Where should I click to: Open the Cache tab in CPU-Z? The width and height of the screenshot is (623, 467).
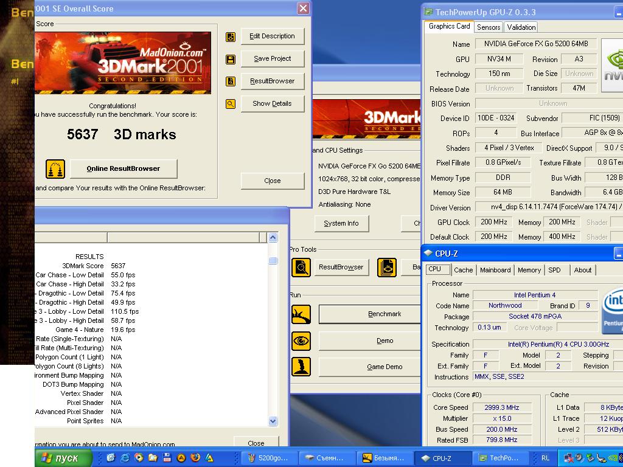[463, 270]
